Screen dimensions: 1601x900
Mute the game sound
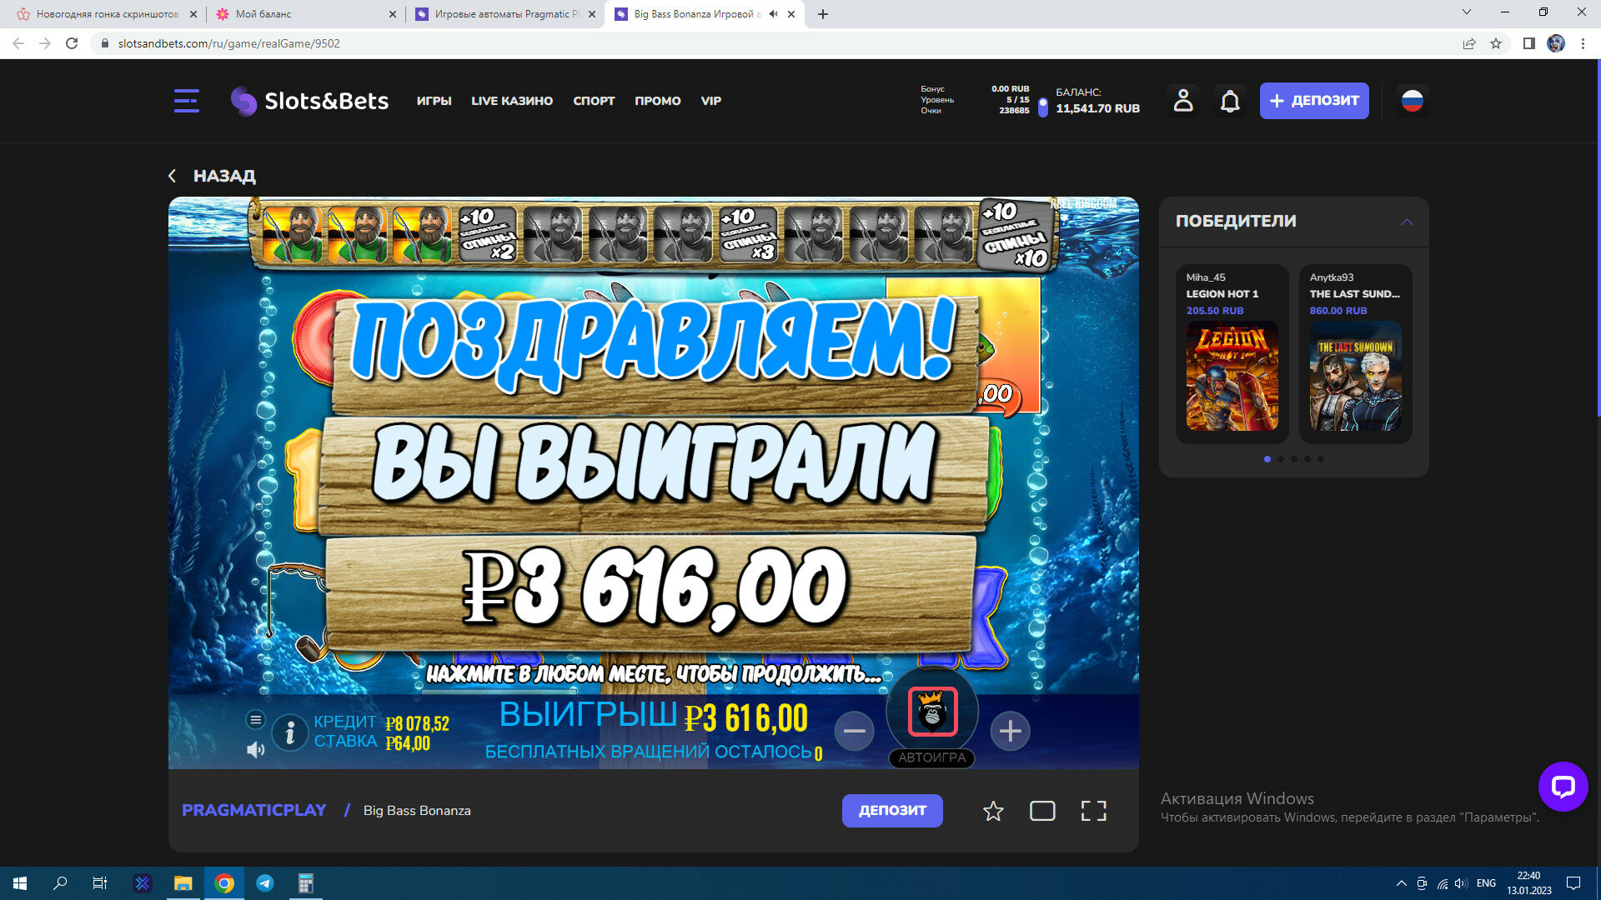click(255, 750)
